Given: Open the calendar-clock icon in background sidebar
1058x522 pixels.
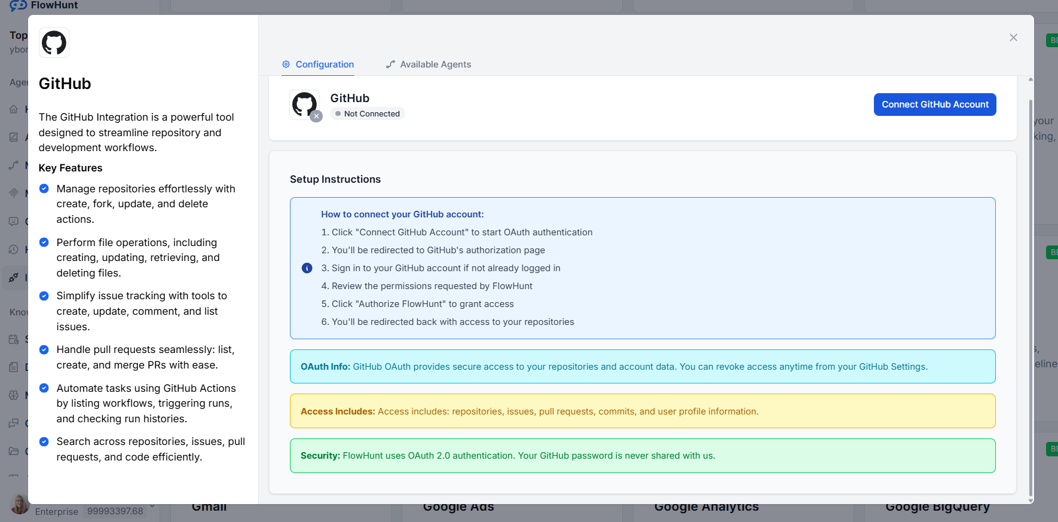Looking at the screenshot, I should tap(14, 339).
